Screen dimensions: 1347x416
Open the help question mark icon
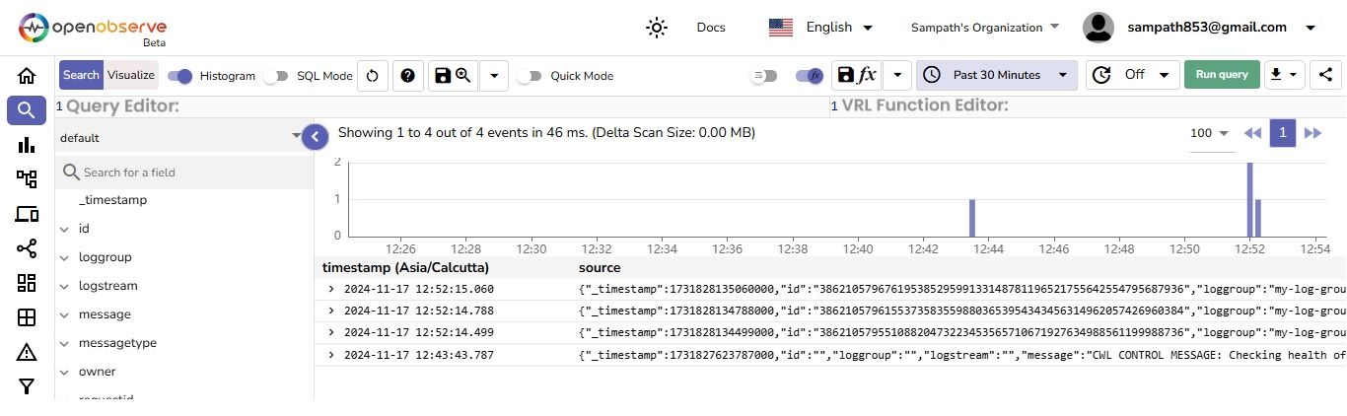point(407,76)
